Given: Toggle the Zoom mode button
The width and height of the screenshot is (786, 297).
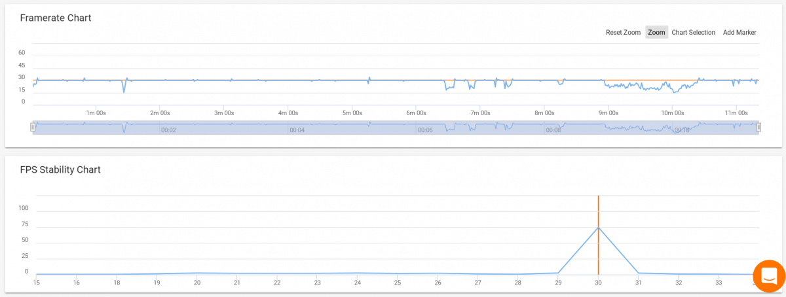Looking at the screenshot, I should pyautogui.click(x=656, y=32).
